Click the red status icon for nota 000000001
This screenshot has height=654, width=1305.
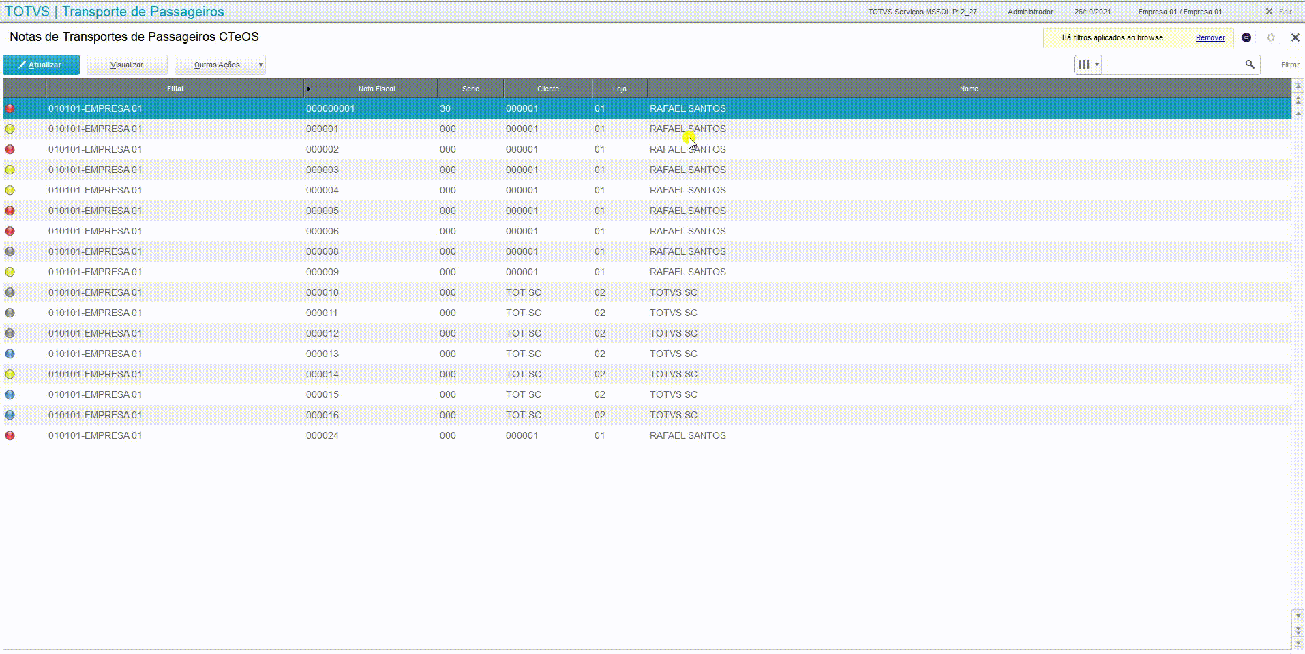coord(10,108)
